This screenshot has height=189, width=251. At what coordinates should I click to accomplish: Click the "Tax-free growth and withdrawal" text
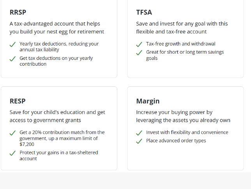pos(180,44)
